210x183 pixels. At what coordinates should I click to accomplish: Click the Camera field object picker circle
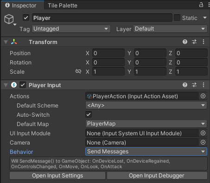point(203,142)
